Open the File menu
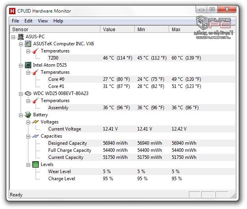 coord(15,21)
